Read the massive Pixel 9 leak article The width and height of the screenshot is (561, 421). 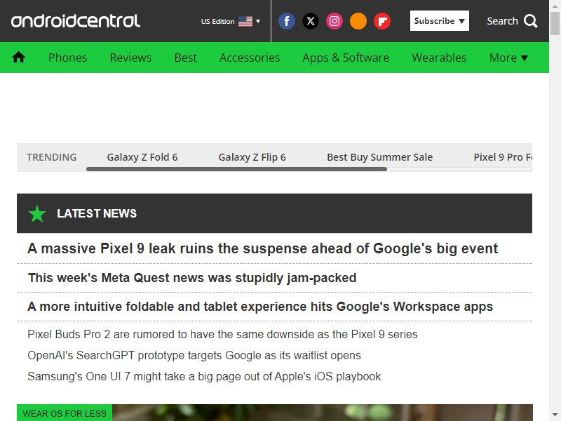tap(262, 248)
